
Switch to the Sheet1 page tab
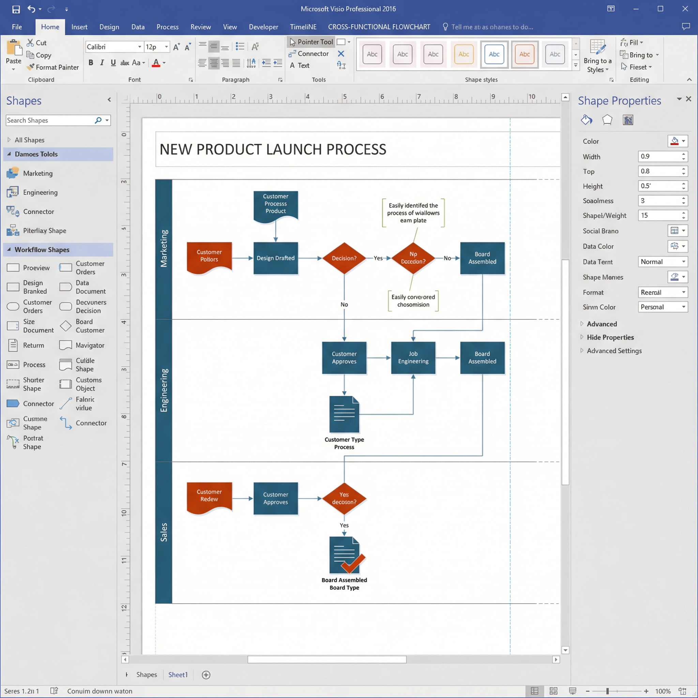178,674
